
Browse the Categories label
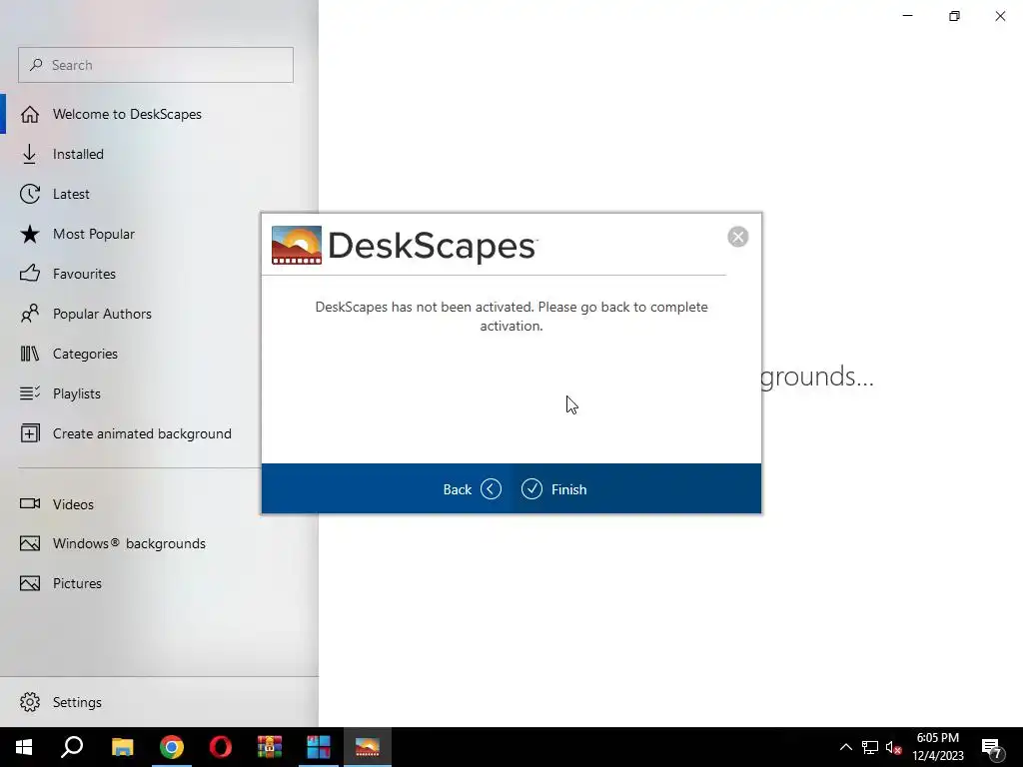(x=86, y=354)
